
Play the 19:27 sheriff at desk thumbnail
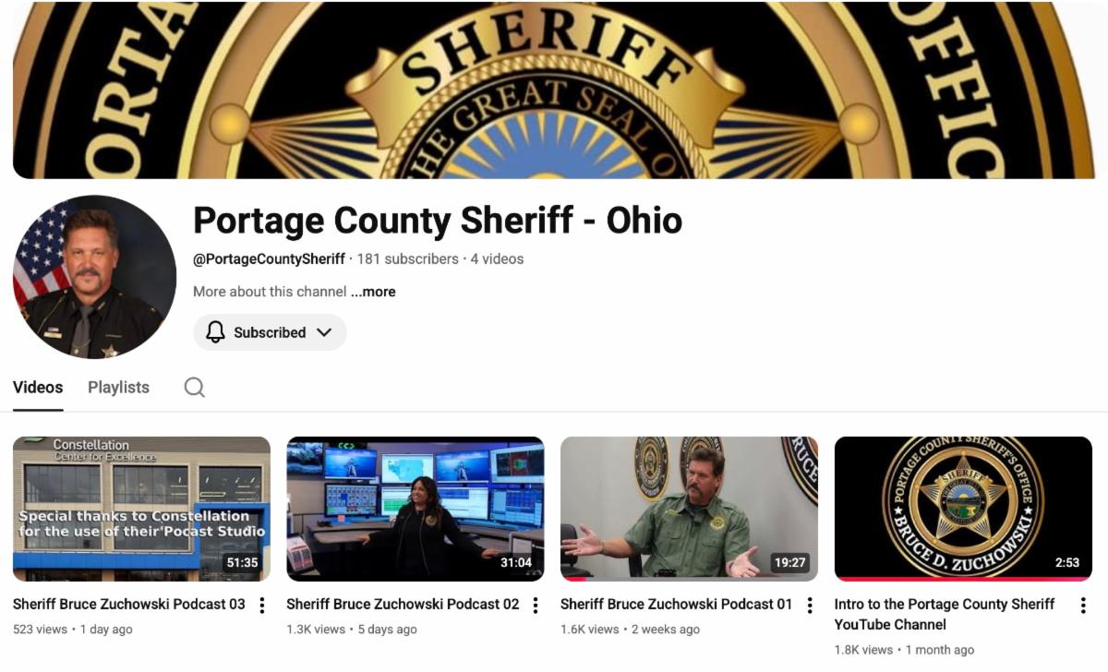click(689, 509)
